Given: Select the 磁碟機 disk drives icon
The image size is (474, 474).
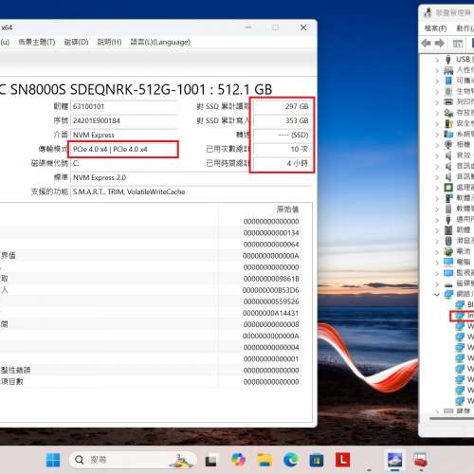Looking at the screenshot, I should pos(448,284).
